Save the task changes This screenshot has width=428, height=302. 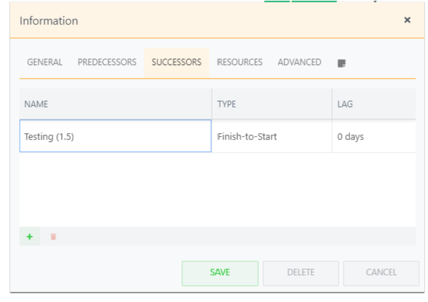tap(220, 273)
